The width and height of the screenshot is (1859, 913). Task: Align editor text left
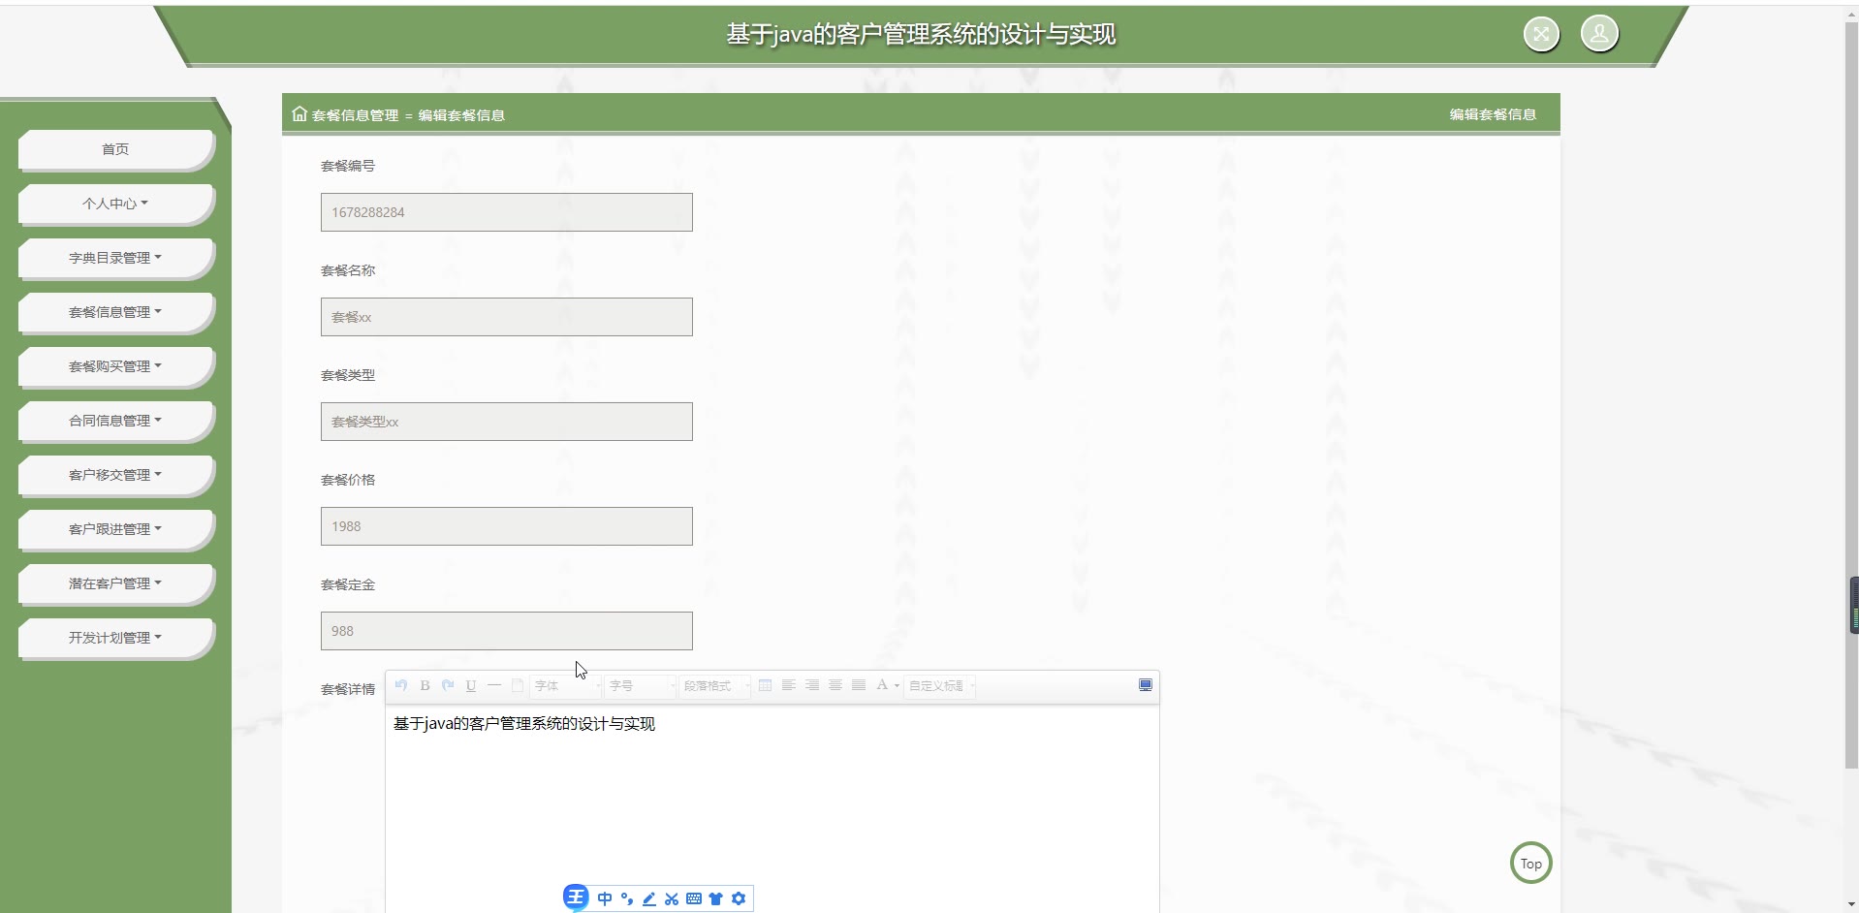coord(788,685)
